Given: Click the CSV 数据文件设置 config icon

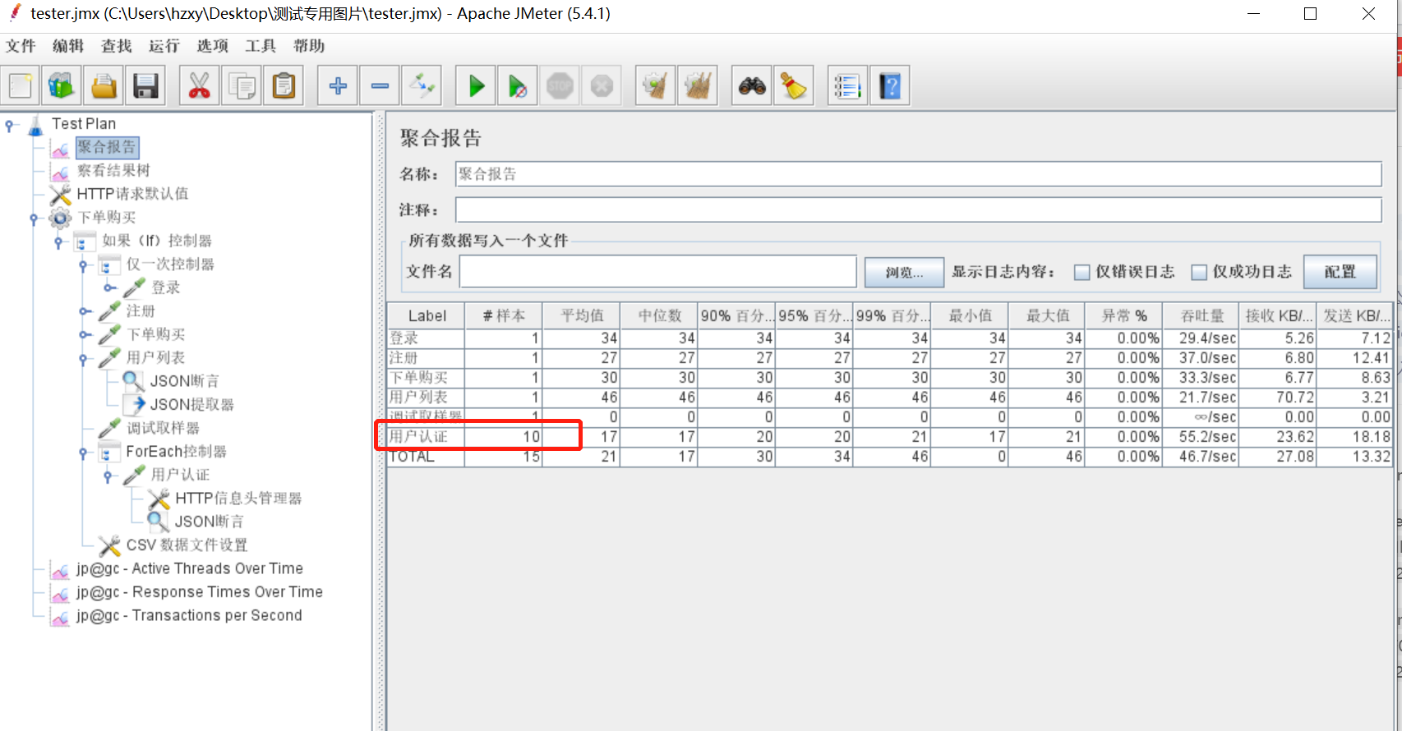Looking at the screenshot, I should 109,545.
